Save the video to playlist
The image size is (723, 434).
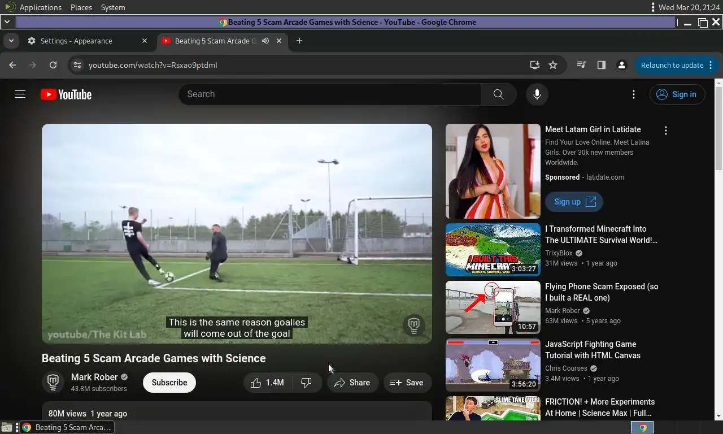pos(407,383)
